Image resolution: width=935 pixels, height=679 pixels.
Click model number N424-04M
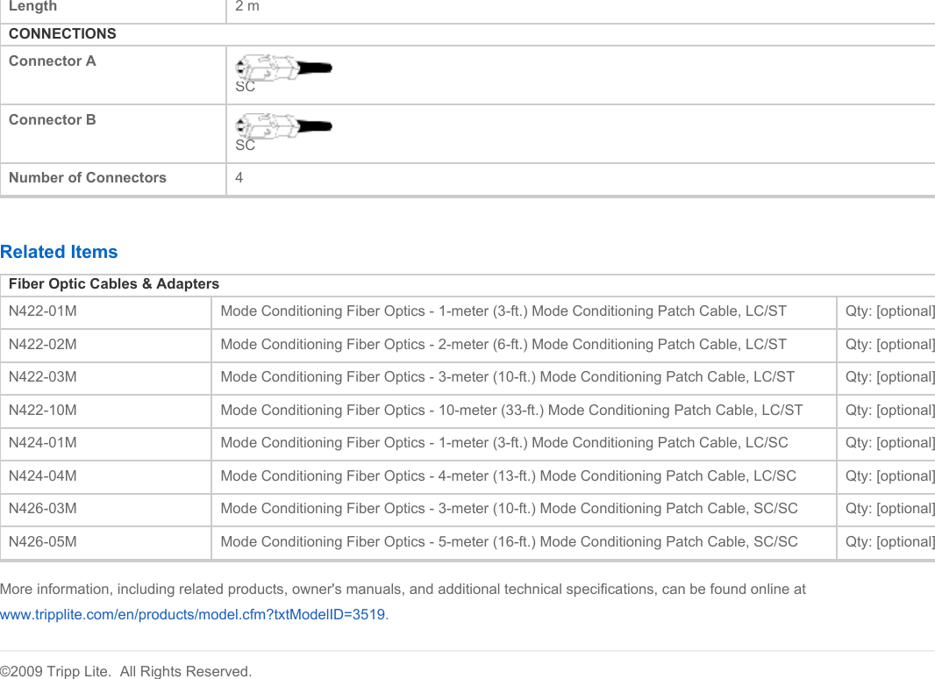coord(42,475)
